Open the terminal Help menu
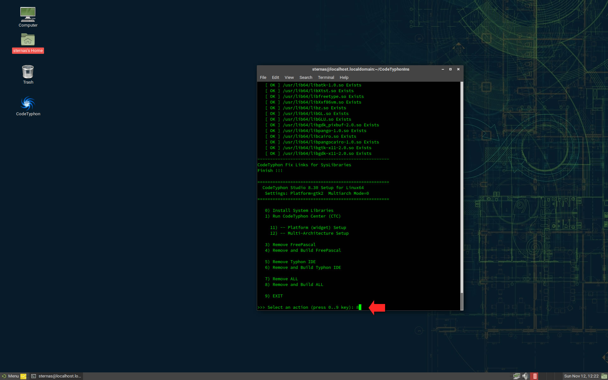Image resolution: width=608 pixels, height=380 pixels. point(344,78)
